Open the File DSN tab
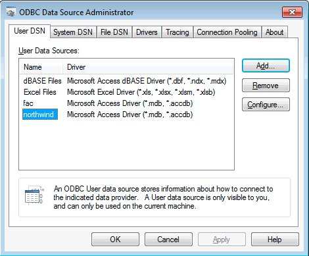 pos(114,32)
